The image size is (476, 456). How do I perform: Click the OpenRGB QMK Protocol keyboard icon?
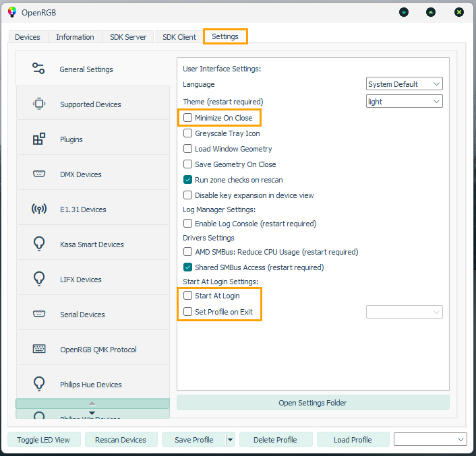(x=39, y=349)
